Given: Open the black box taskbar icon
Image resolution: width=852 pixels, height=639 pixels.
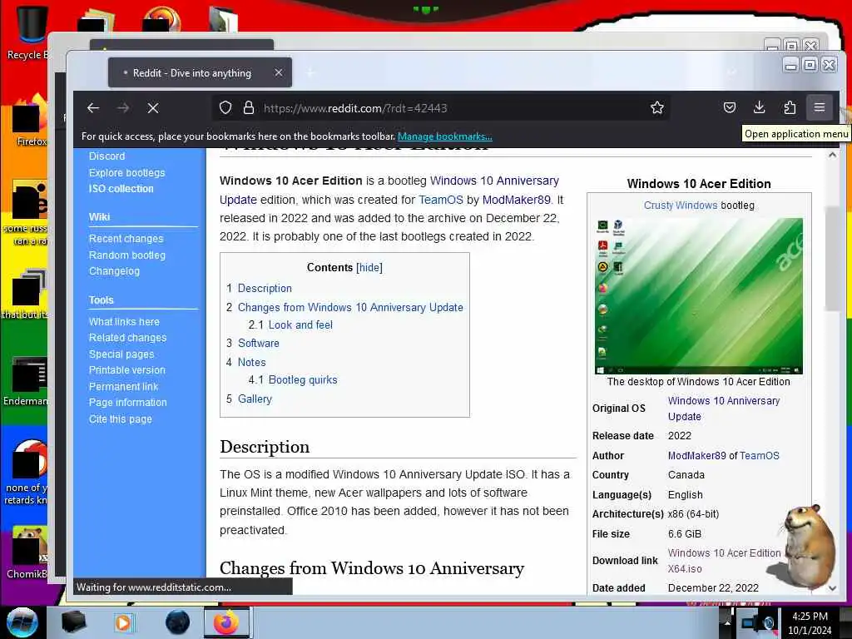Looking at the screenshot, I should 74,622.
